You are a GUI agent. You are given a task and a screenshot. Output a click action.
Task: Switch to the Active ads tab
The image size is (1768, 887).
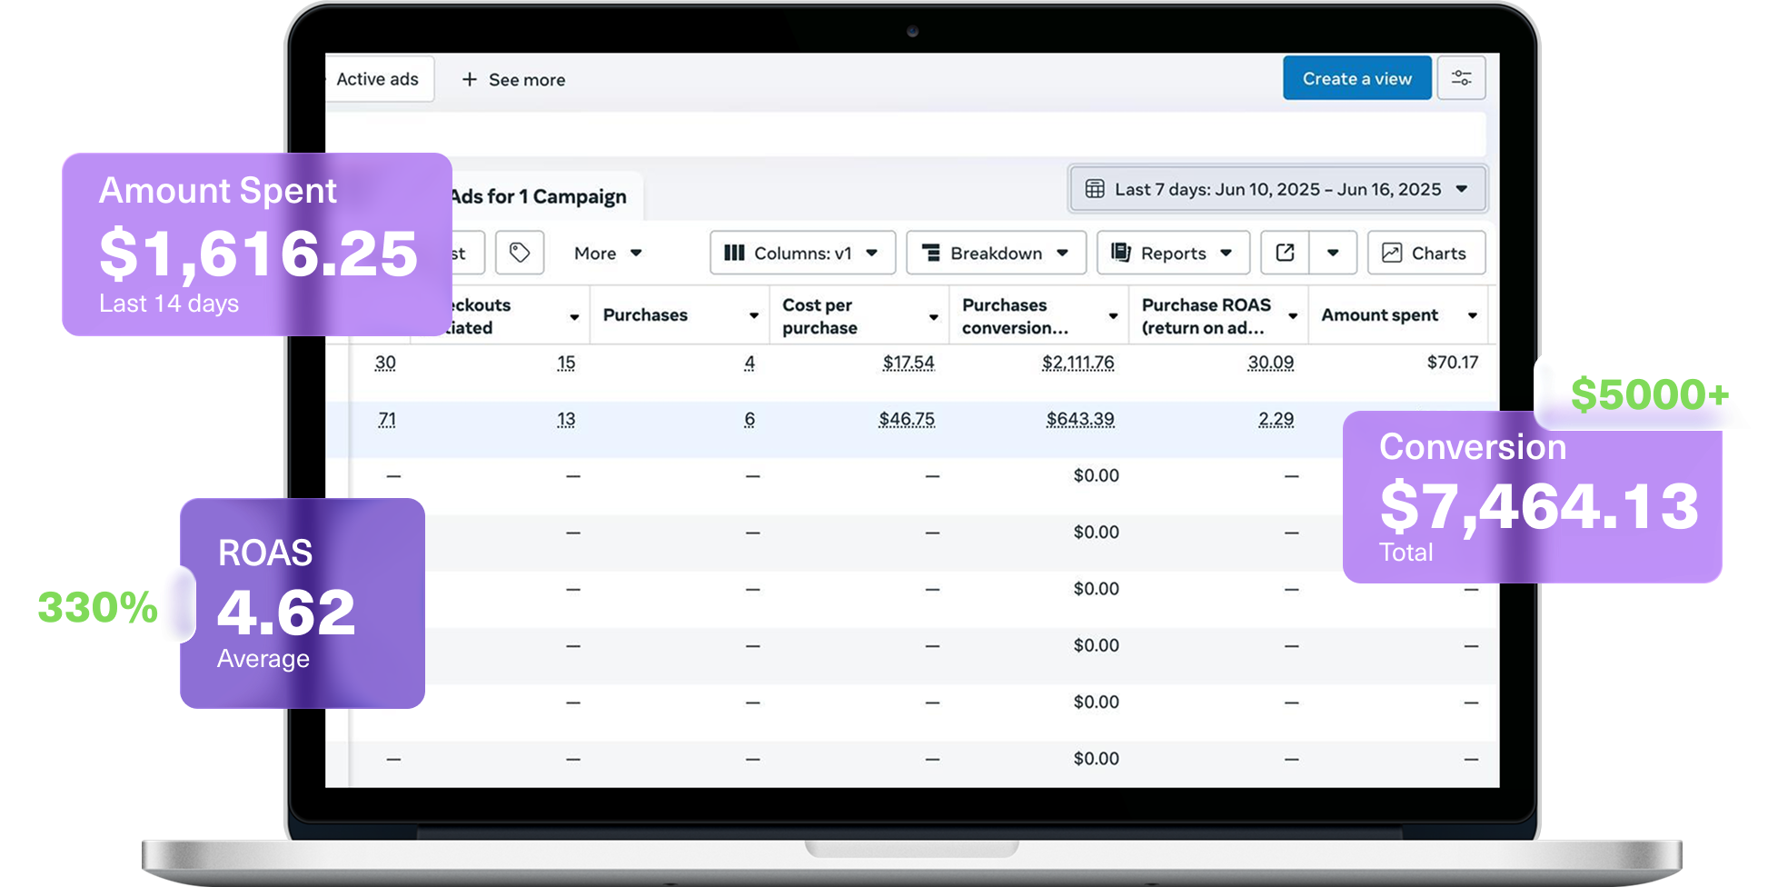[x=378, y=79]
